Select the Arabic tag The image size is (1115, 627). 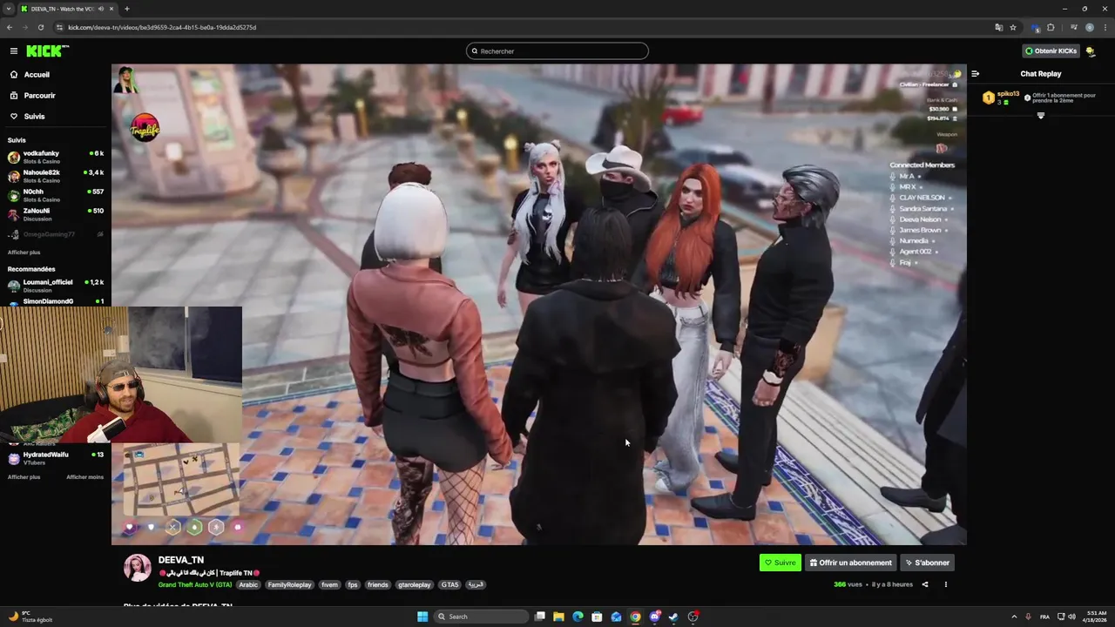(x=248, y=585)
